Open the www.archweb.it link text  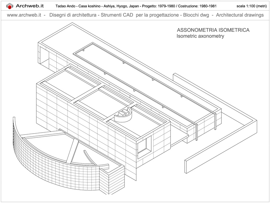tap(24, 15)
